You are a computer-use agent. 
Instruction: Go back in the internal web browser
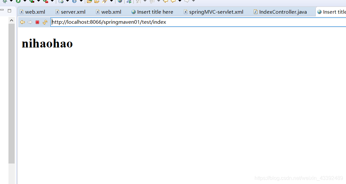[x=22, y=22]
